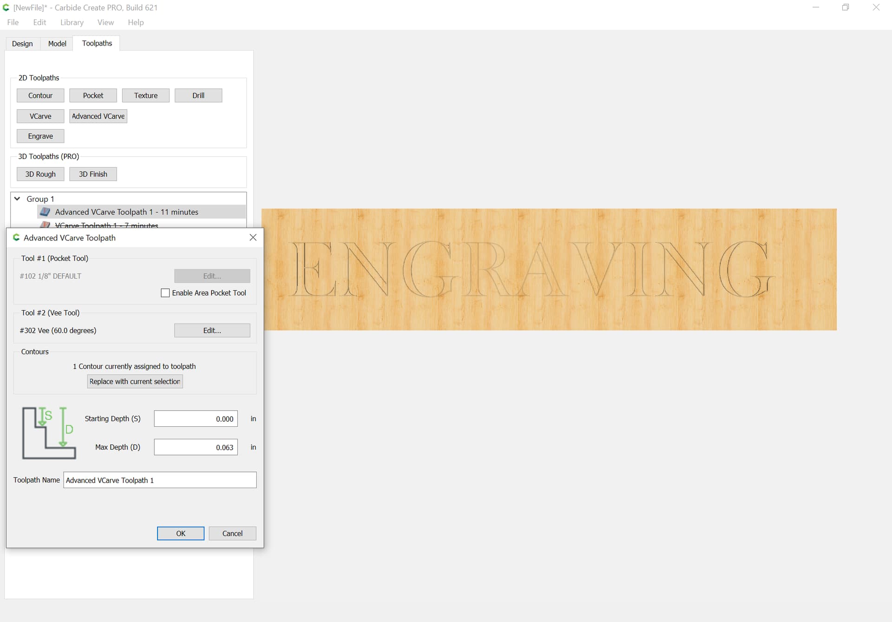
Task: Click Replace with current selection button
Action: (135, 382)
